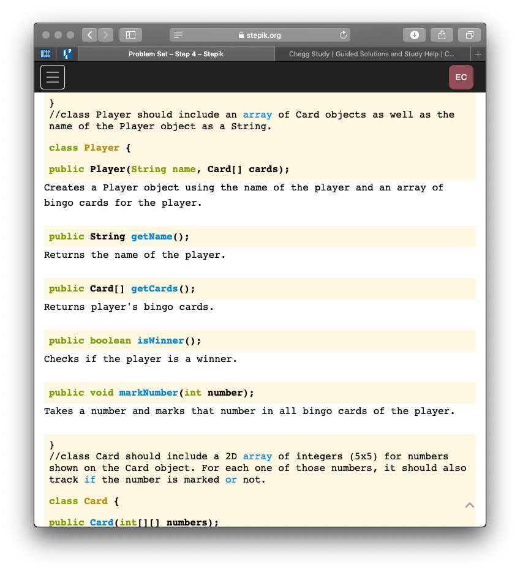520x572 pixels.
Task: Click the array hyperlink in the Player comment
Action: [257, 115]
